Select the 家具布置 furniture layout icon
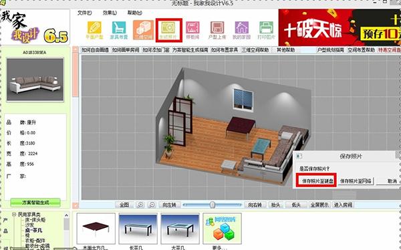Screen dimensions: 401x250 119,30
